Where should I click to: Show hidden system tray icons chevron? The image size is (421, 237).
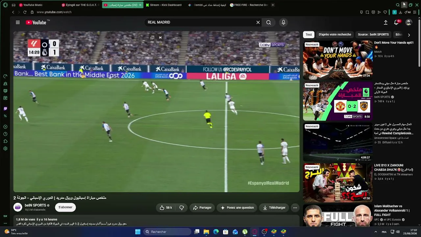click(x=376, y=232)
